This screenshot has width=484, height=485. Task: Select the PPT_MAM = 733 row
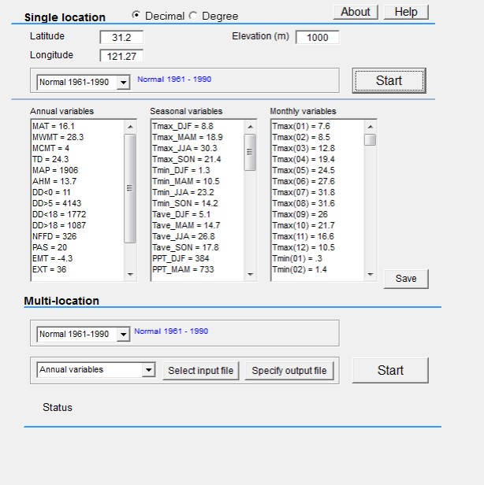click(x=198, y=269)
